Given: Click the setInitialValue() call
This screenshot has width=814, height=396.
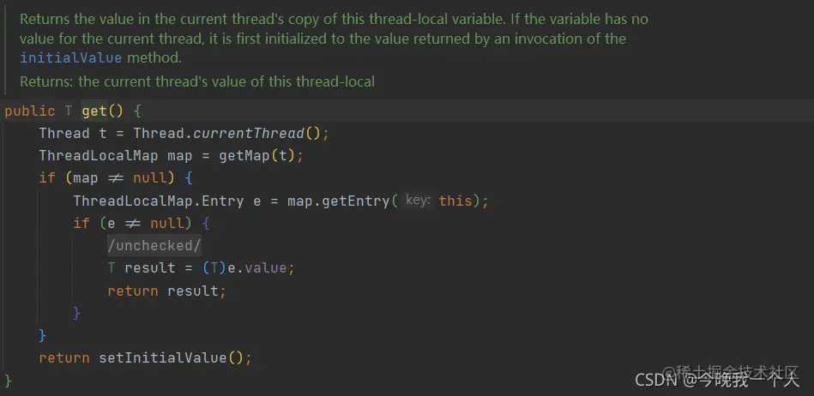Looking at the screenshot, I should [x=172, y=357].
